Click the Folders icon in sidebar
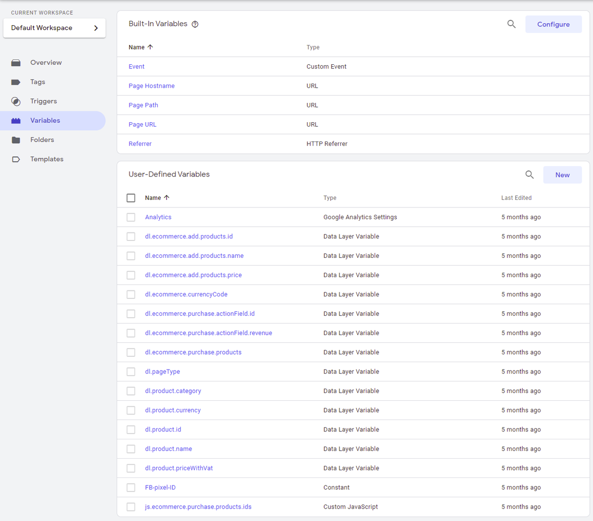593x521 pixels. (16, 140)
